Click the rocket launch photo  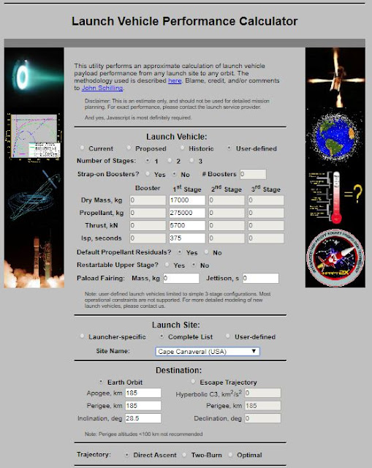34,260
